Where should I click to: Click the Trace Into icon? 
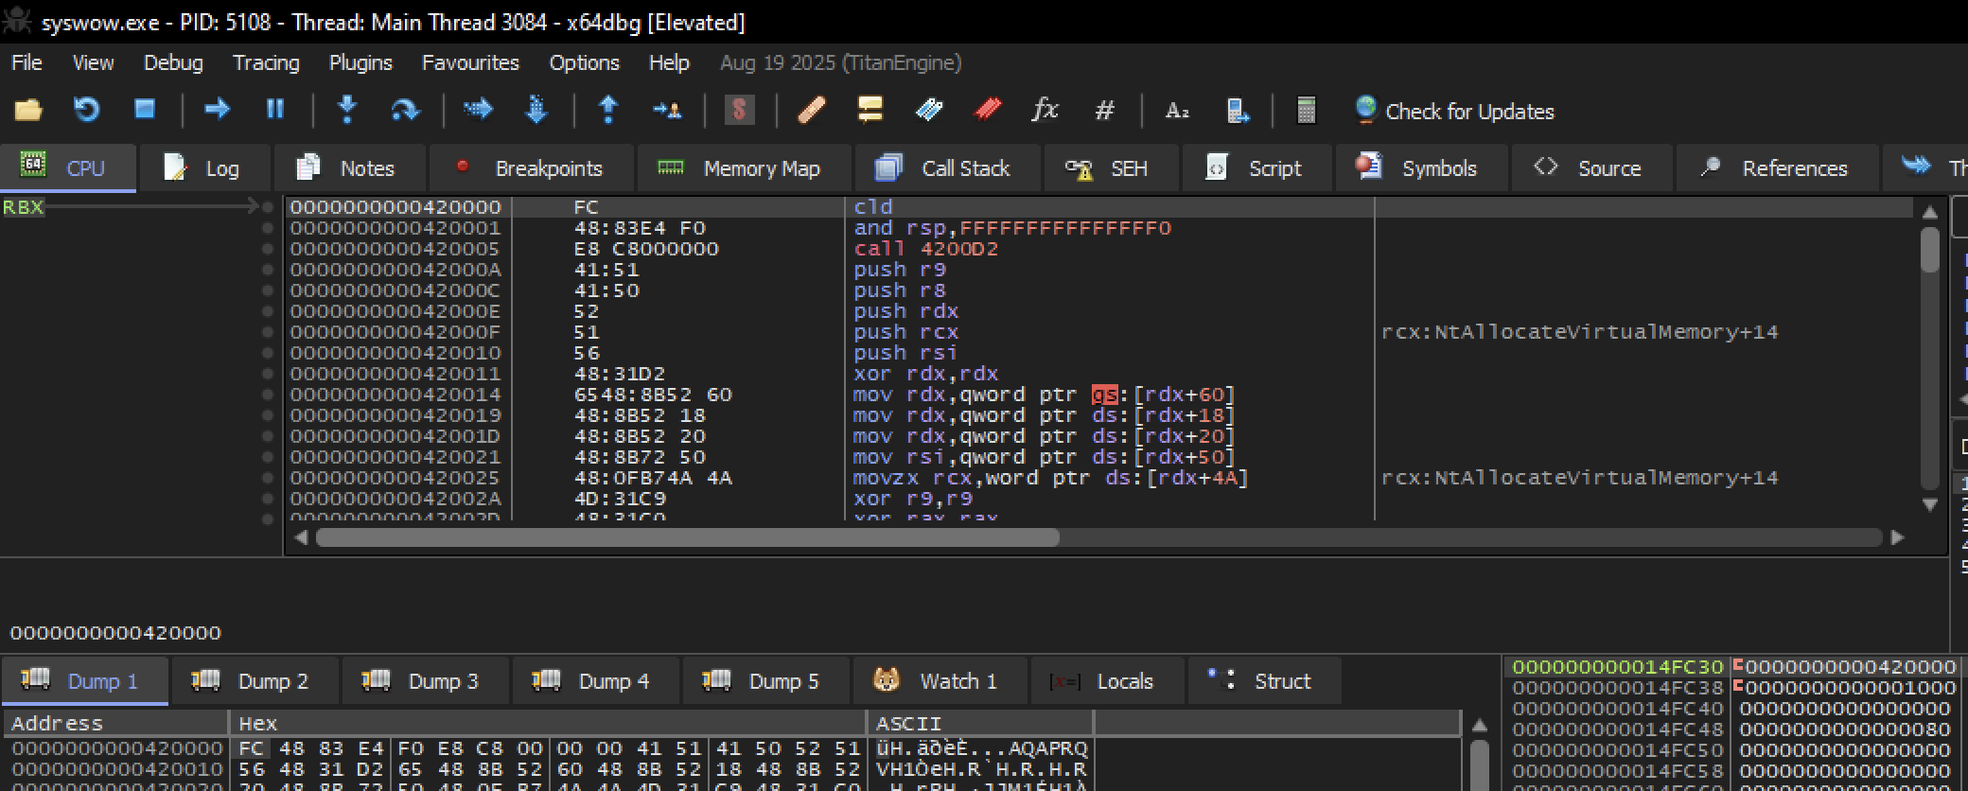point(478,111)
